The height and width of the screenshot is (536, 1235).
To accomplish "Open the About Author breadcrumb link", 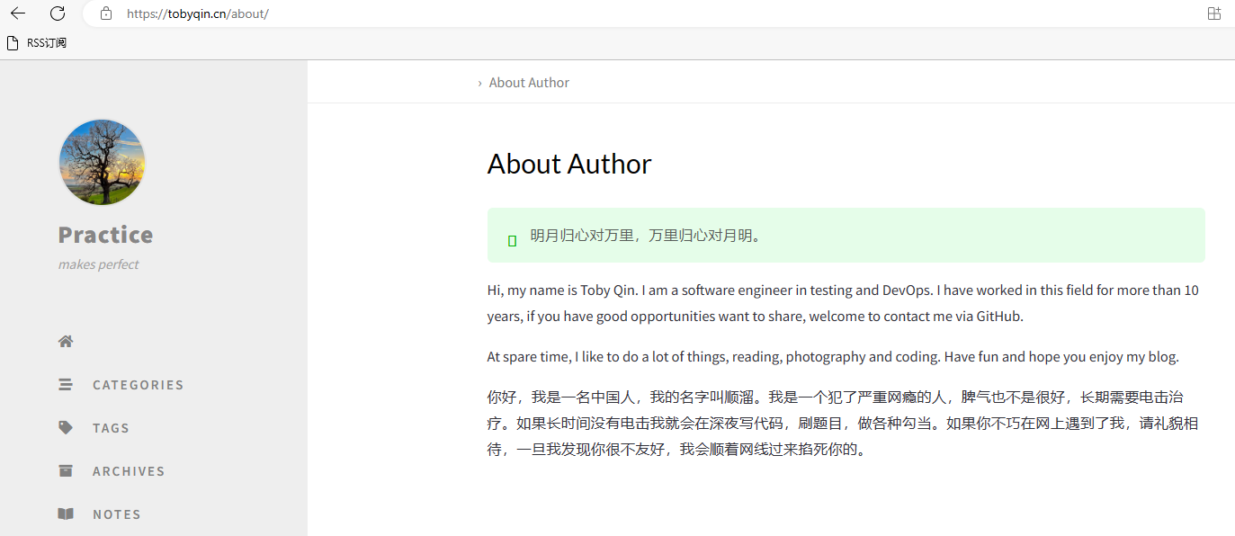I will 529,82.
